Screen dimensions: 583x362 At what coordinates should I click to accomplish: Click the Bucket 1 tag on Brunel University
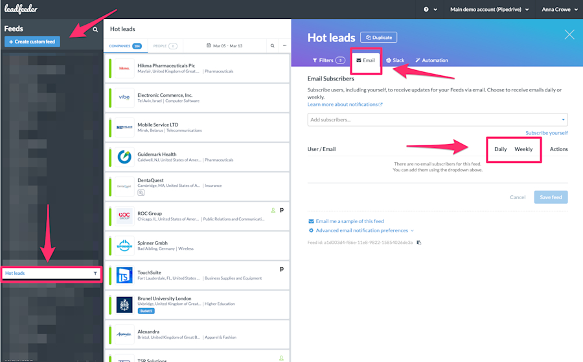coord(146,311)
